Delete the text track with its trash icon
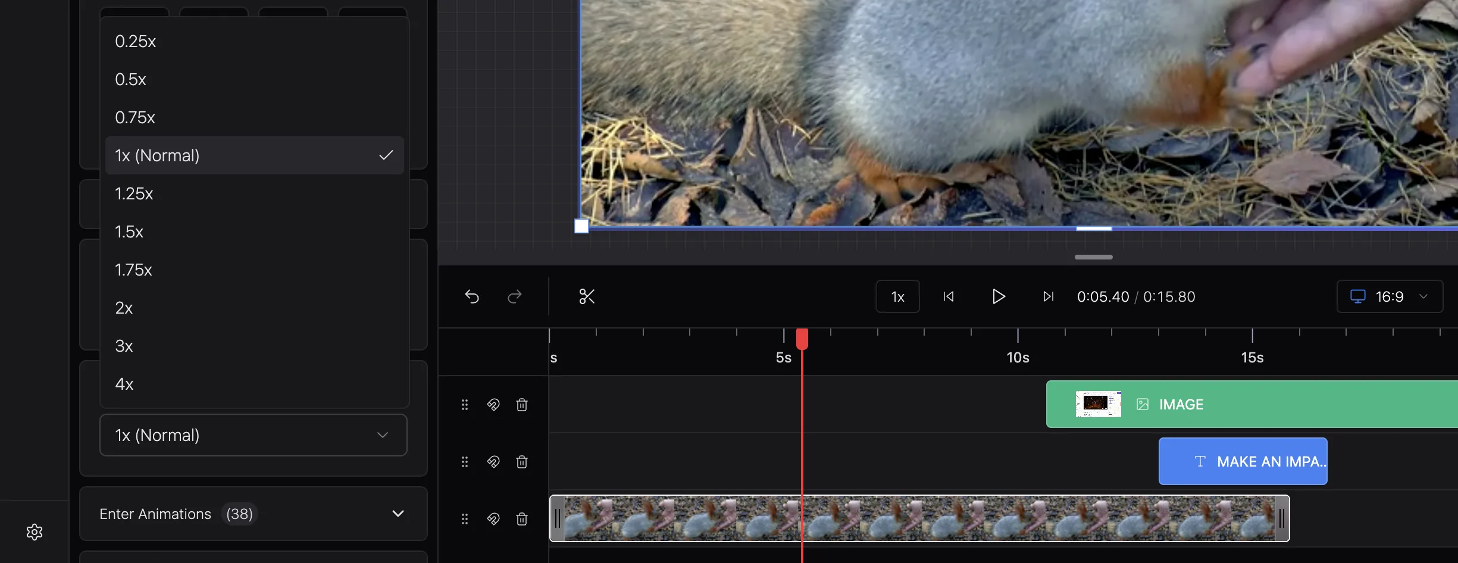The image size is (1458, 563). 522,462
